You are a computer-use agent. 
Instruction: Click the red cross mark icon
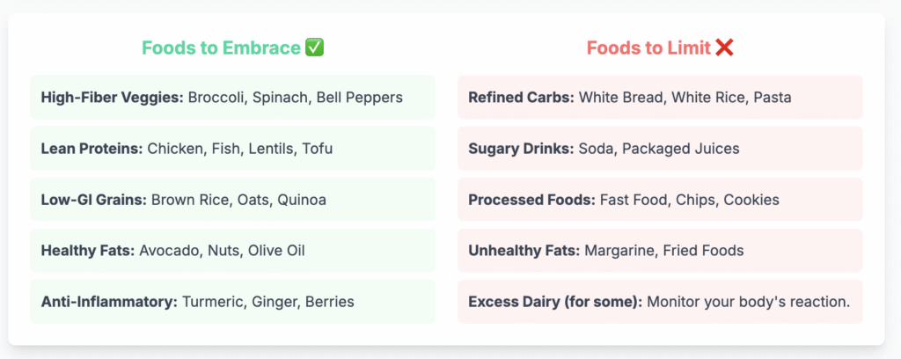click(724, 48)
